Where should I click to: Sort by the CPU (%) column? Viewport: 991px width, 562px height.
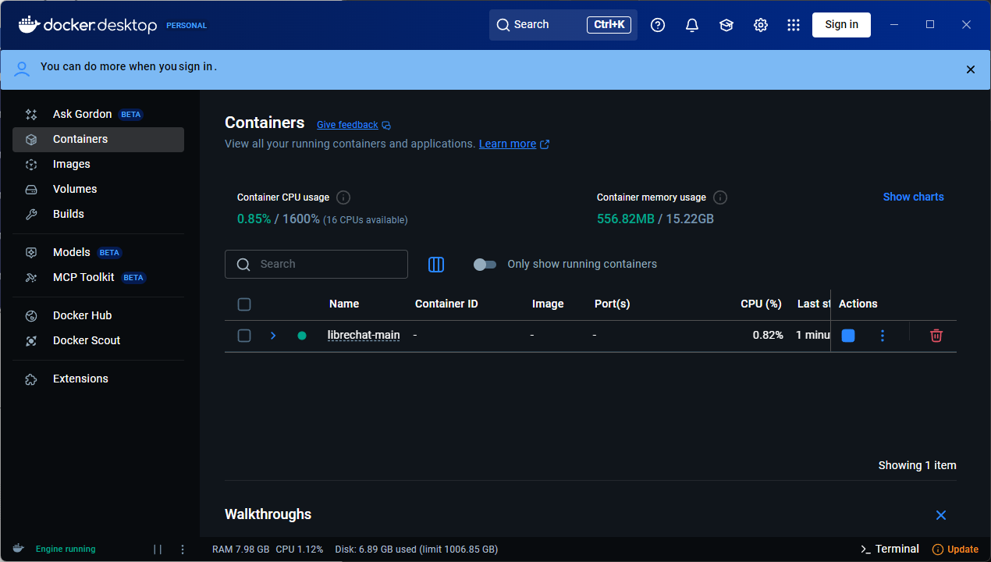pyautogui.click(x=761, y=304)
